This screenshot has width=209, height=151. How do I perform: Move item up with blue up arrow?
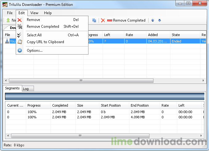point(153,20)
